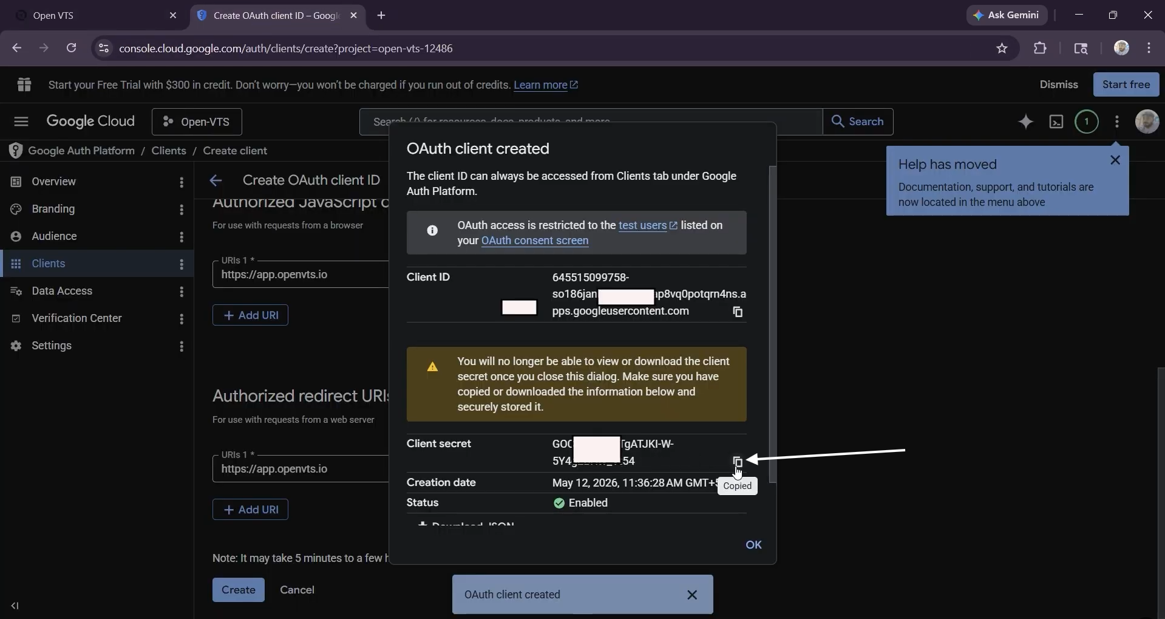Close the Help has moved popup
Screen dimensions: 1165x619
1115,160
